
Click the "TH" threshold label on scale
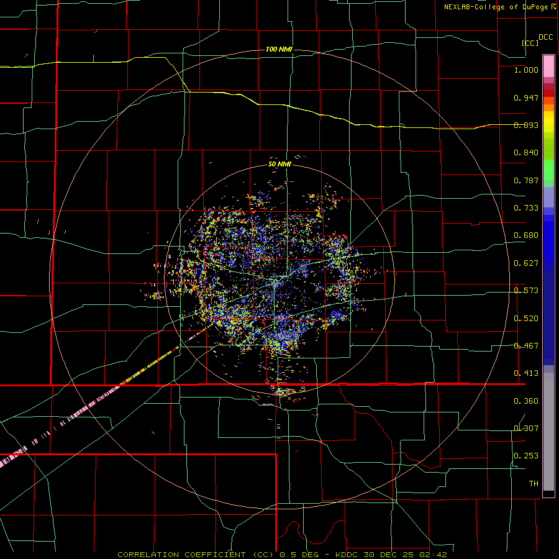(x=534, y=484)
